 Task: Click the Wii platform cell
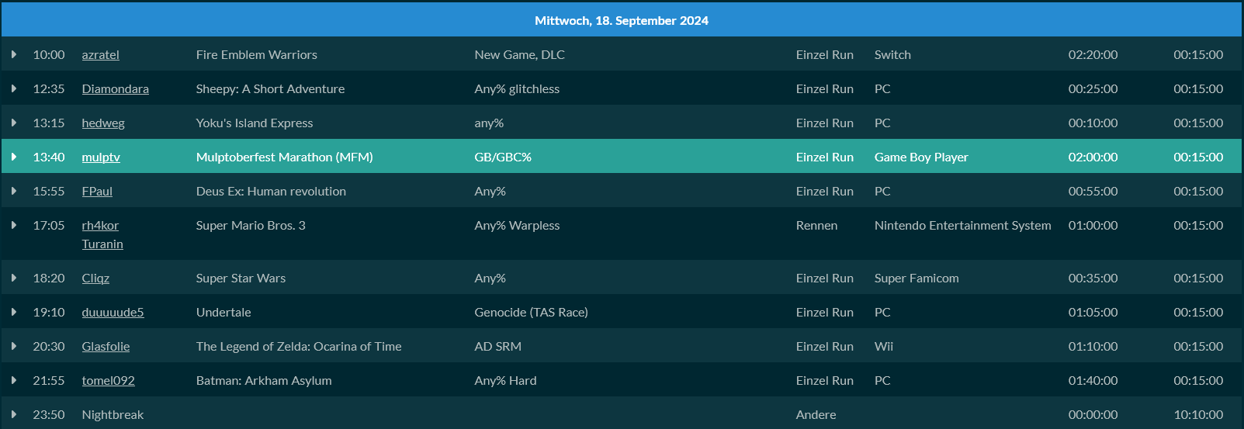(x=884, y=347)
